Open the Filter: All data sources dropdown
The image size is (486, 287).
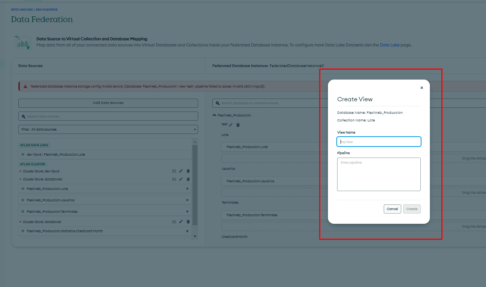(x=108, y=129)
